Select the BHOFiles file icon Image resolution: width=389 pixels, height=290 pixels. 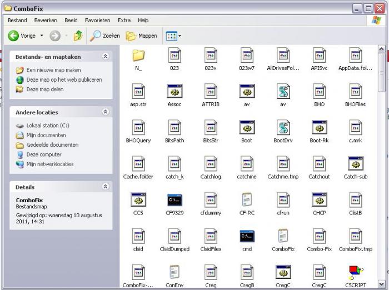tap(356, 91)
